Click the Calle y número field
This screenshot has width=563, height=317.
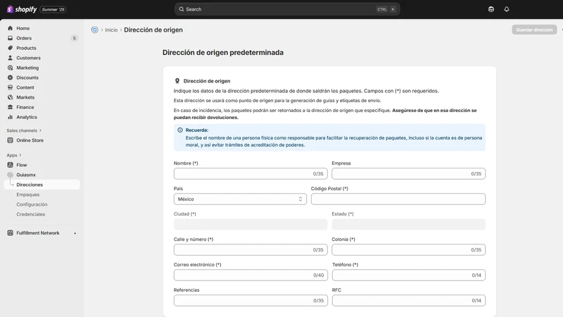point(251,250)
